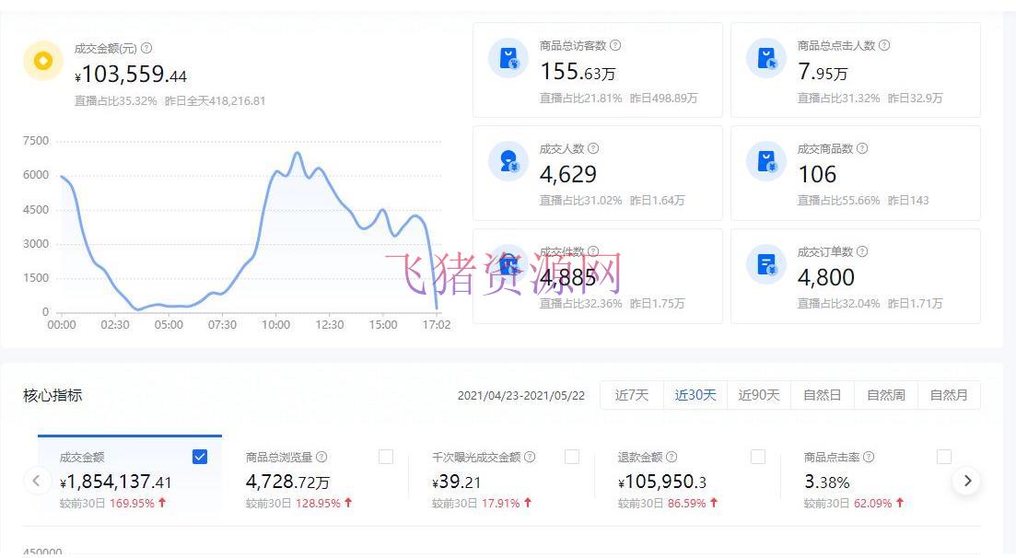The width and height of the screenshot is (1016, 558).
Task: Uncheck the 成交金额 metric checkbox
Action: click(198, 456)
